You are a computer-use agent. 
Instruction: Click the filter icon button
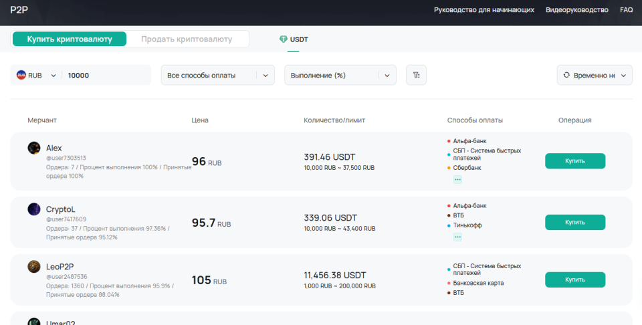pos(416,76)
